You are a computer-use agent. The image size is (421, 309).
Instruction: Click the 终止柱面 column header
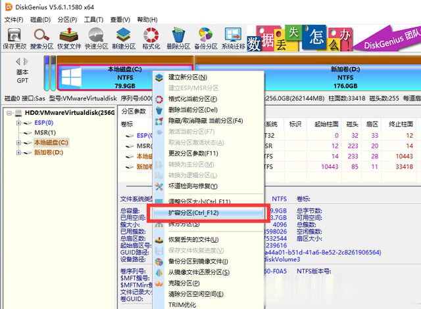pyautogui.click(x=401, y=124)
